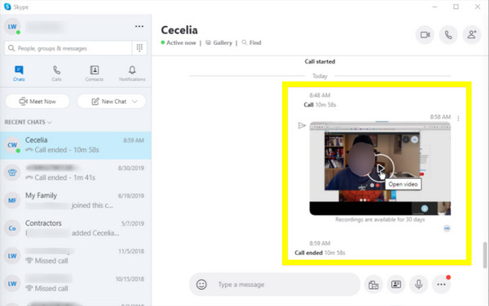This screenshot has width=489, height=306.
Task: Switch to the Notifications tab
Action: (132, 73)
